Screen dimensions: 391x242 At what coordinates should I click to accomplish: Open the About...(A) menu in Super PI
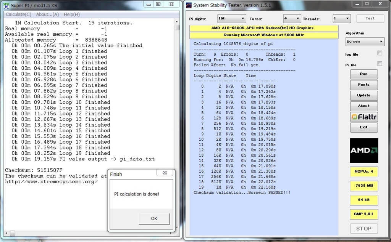click(x=47, y=14)
